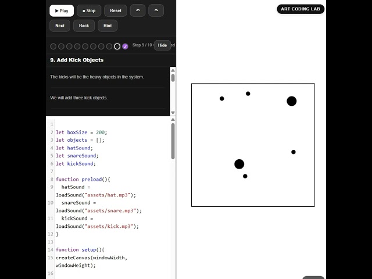Select the third step progress circle

tap(69, 46)
